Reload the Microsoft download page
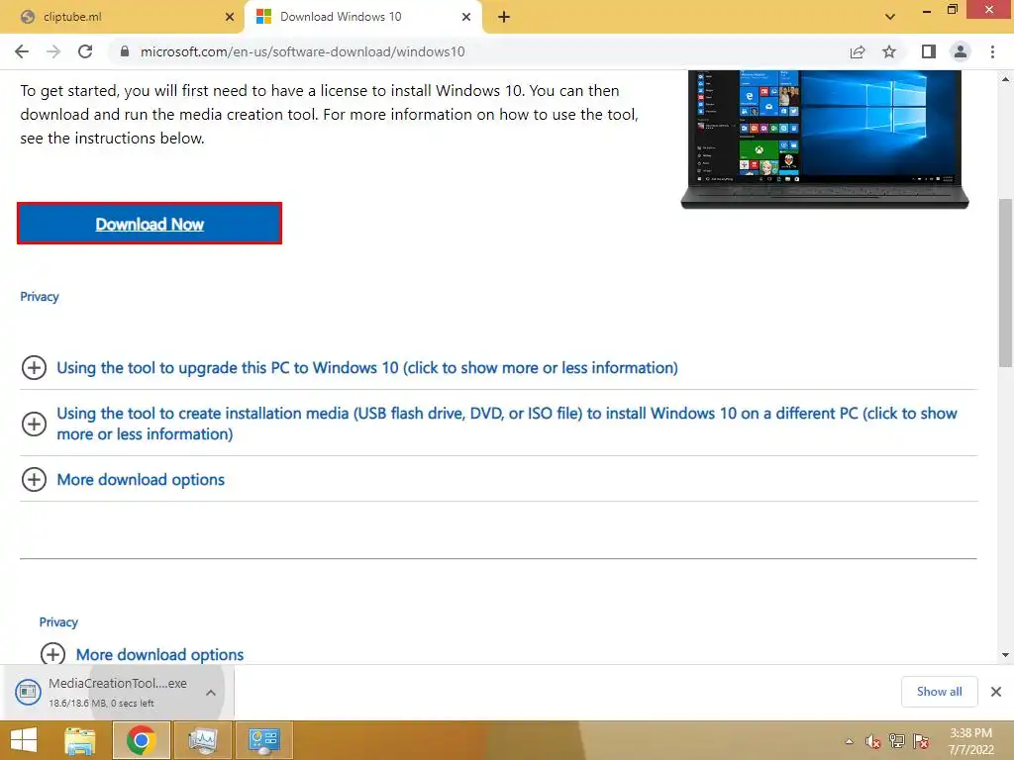1014x760 pixels. tap(85, 51)
